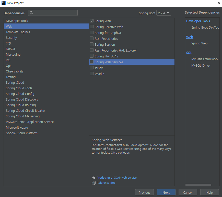Select Spring Web in the Selected Dependencies panel
This screenshot has height=197, width=222.
point(199,43)
